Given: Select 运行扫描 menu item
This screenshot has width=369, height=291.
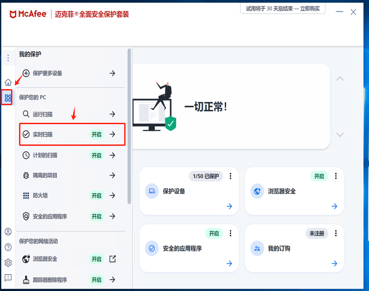Looking at the screenshot, I should tap(71, 114).
